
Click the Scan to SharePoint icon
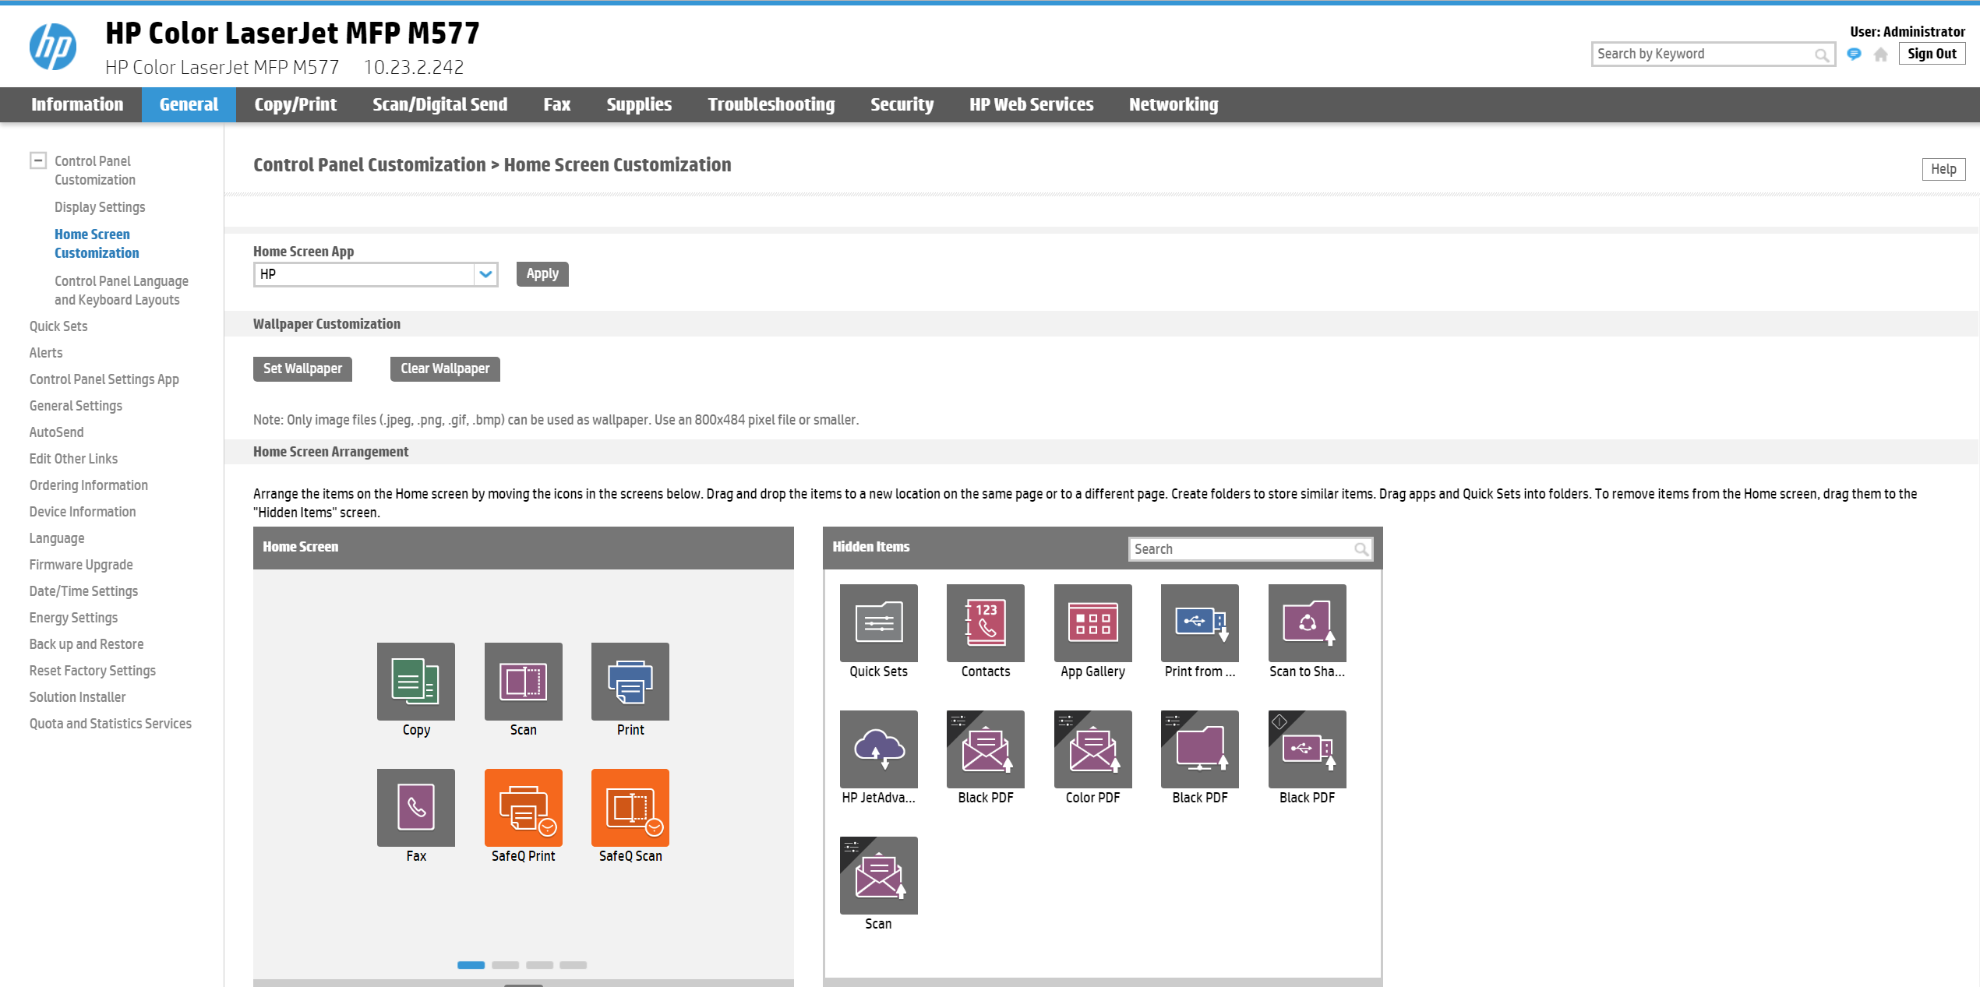(1306, 622)
